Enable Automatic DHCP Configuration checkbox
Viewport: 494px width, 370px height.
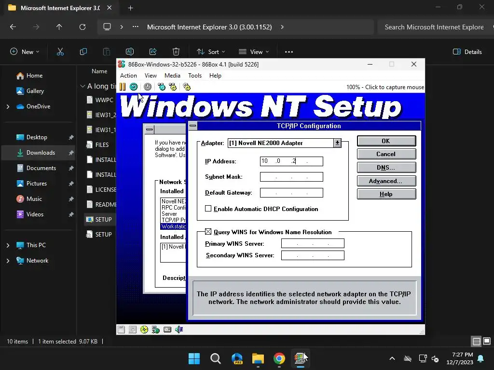point(208,209)
